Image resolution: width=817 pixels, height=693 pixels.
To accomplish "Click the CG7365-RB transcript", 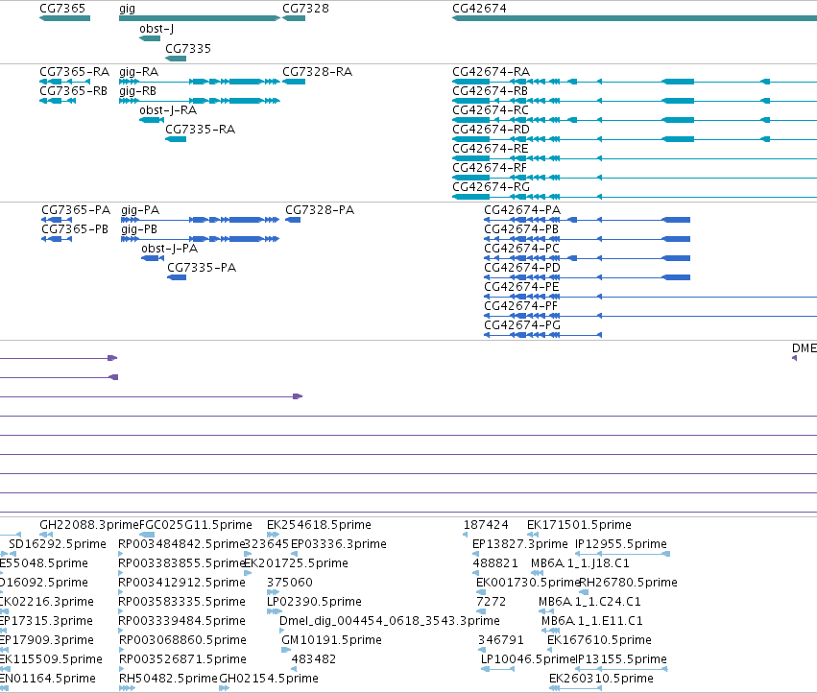I will [x=58, y=101].
